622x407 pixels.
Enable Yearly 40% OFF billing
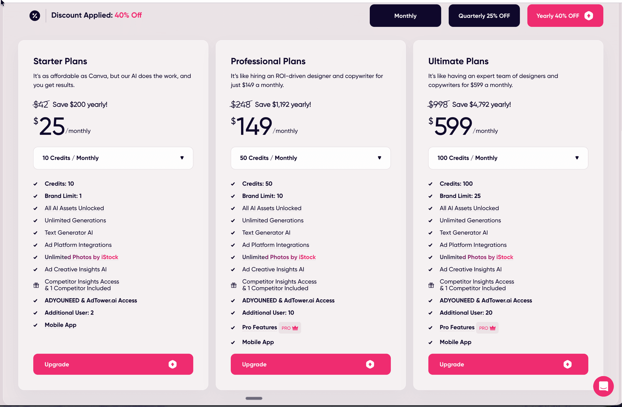(x=565, y=16)
